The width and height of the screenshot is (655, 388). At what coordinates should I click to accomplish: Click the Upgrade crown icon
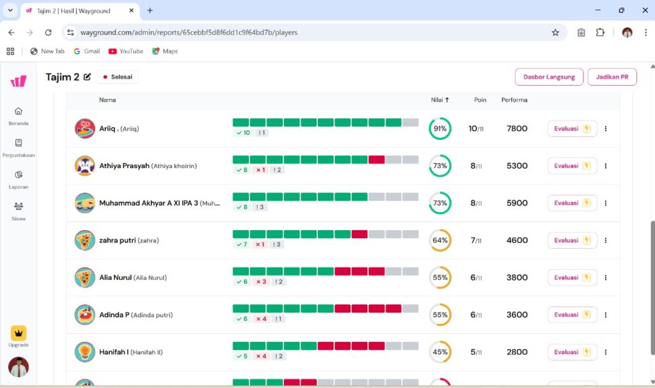19,333
